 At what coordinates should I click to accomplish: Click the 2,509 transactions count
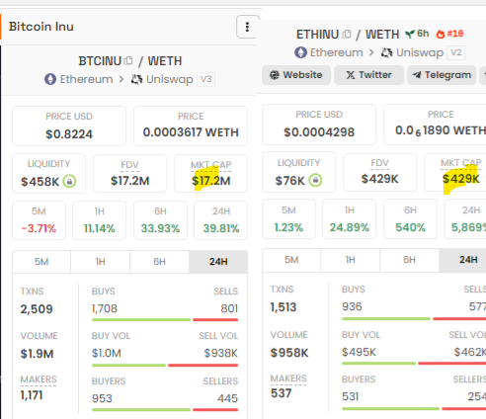point(37,309)
